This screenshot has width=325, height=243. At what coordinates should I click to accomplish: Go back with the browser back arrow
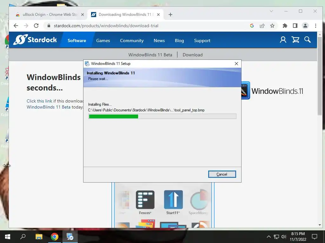[x=16, y=26]
